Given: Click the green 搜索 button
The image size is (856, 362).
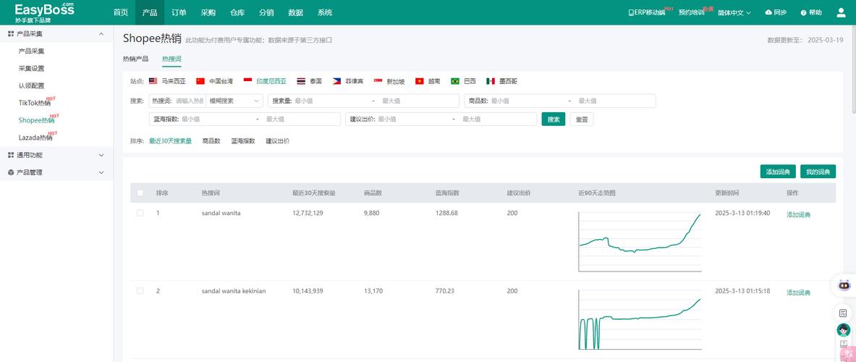Looking at the screenshot, I should (x=553, y=119).
